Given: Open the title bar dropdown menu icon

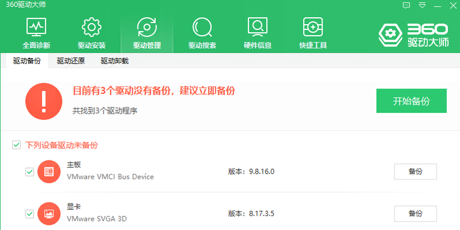Looking at the screenshot, I should tap(422, 5).
